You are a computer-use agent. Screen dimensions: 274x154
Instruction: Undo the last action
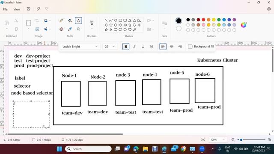38,9
